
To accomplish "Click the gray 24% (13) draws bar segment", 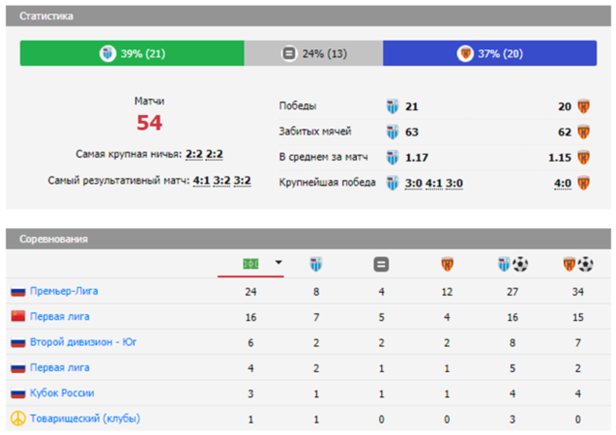I will 314,53.
